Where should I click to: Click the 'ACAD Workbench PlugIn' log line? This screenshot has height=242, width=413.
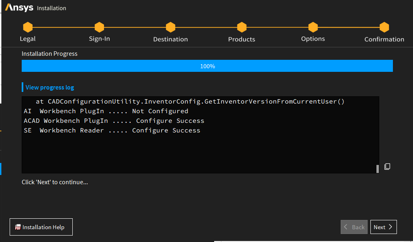[114, 121]
